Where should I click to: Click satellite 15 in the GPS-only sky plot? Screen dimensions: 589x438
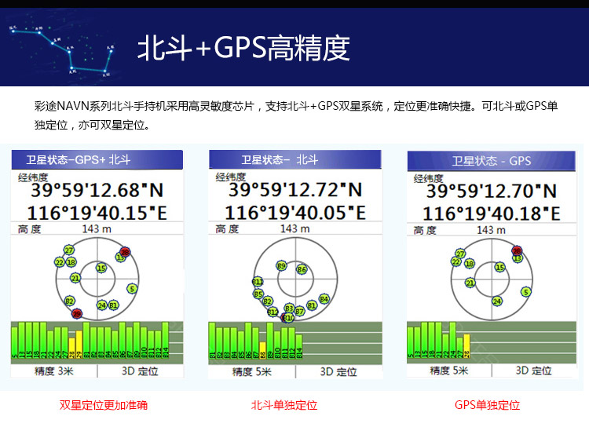tap(499, 267)
